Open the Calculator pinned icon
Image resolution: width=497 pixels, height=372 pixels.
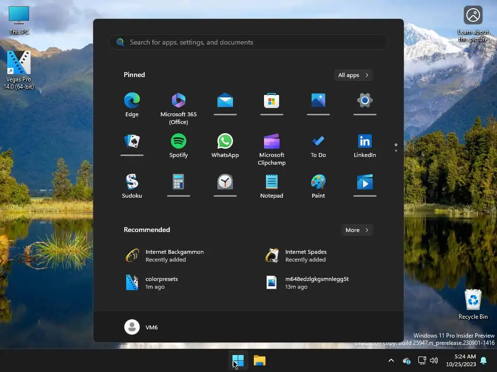click(x=179, y=186)
